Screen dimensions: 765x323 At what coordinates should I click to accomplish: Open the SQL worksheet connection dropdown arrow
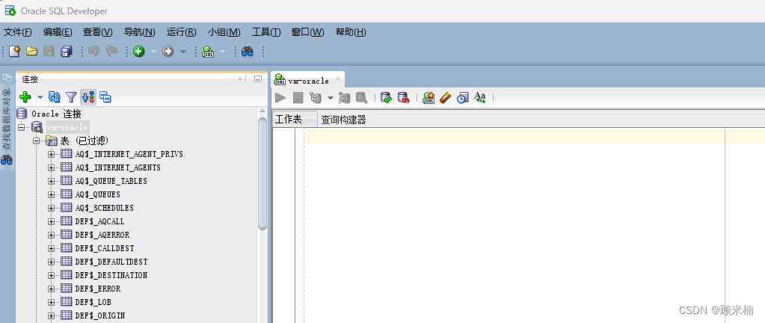coord(222,52)
